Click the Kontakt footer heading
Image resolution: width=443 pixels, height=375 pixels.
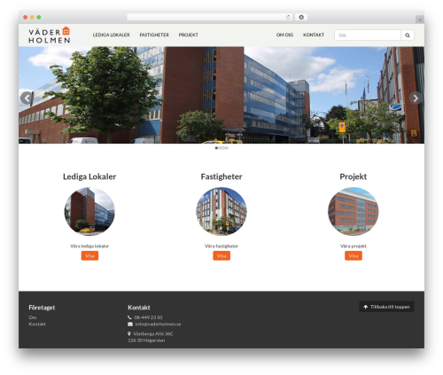click(139, 308)
